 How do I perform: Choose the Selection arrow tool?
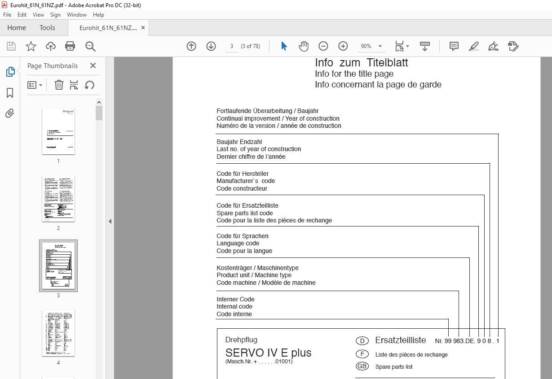(x=284, y=46)
